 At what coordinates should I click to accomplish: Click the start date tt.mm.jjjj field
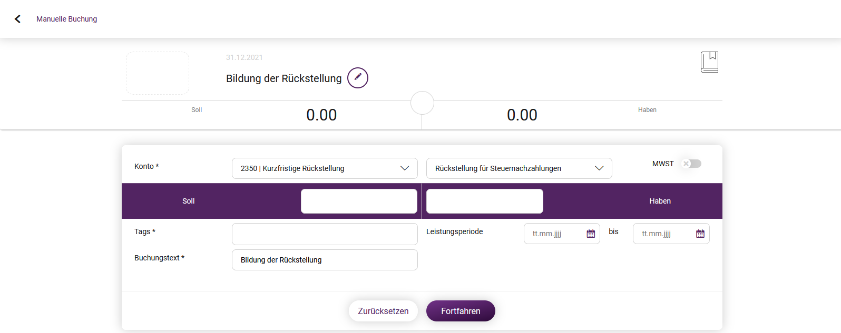562,234
